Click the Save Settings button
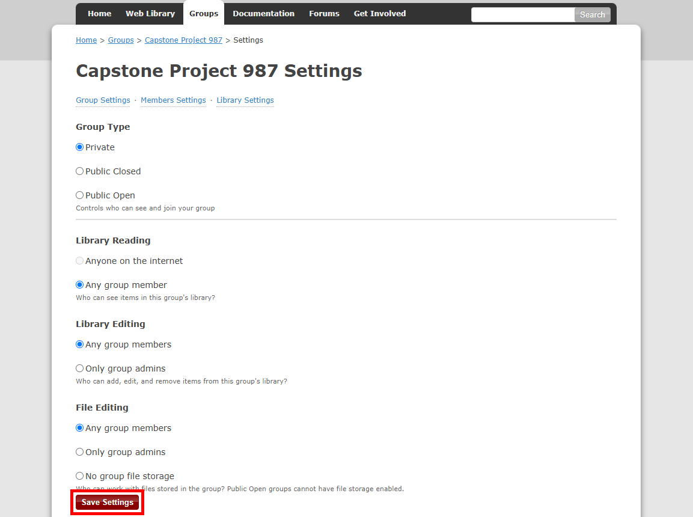This screenshot has height=517, width=693. click(108, 503)
